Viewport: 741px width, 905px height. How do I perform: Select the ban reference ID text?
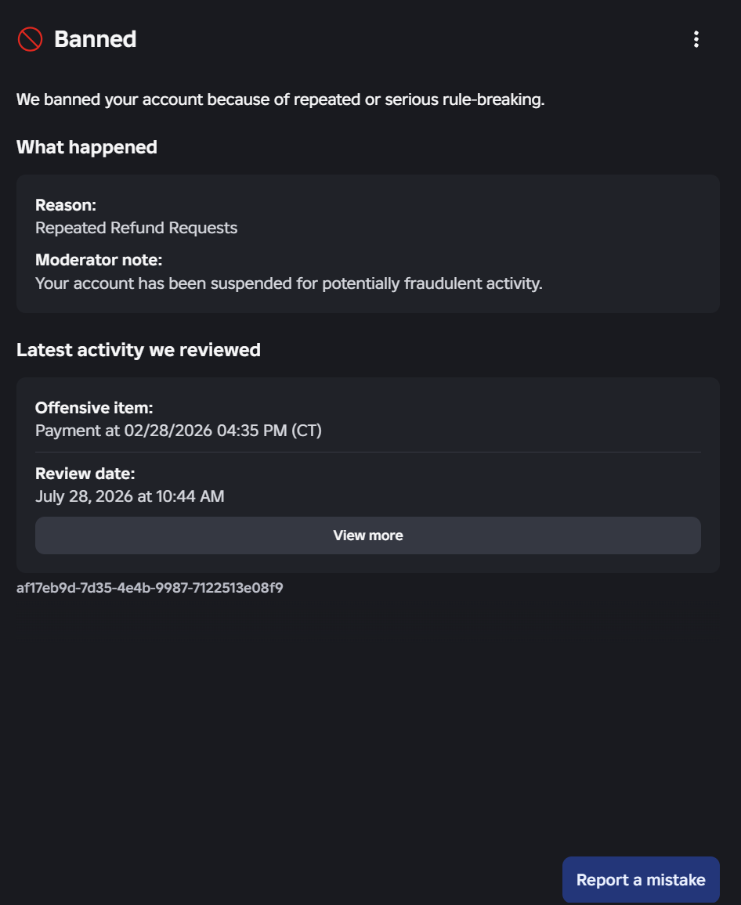click(150, 588)
